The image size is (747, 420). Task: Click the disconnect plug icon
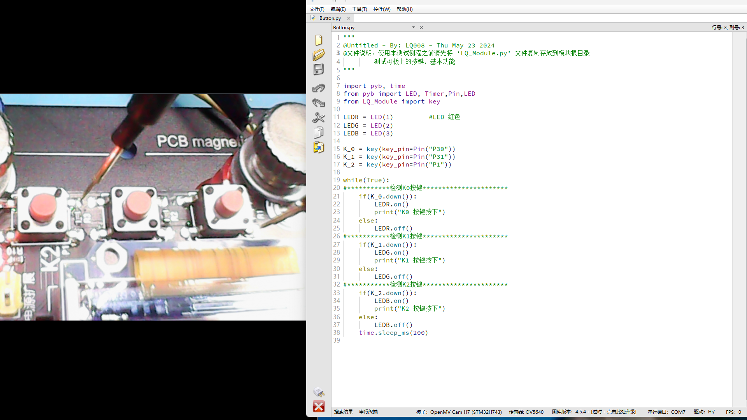pos(319,392)
